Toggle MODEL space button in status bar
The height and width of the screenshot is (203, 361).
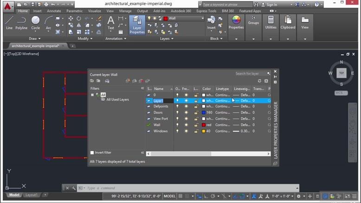169,196
